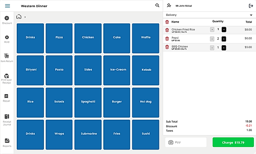Click the Charge $19.79 button
Image resolution: width=256 pixels, height=154 pixels.
click(x=233, y=142)
